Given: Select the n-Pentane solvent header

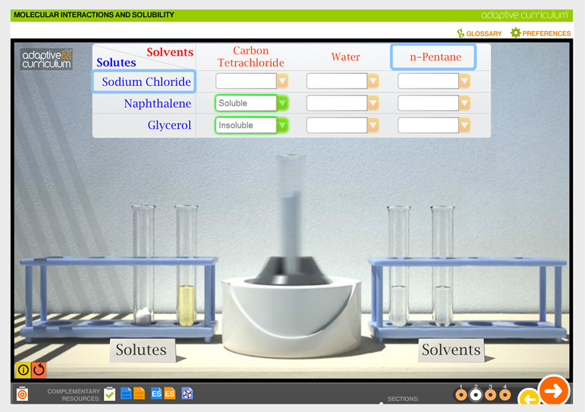Looking at the screenshot, I should pyautogui.click(x=434, y=57).
